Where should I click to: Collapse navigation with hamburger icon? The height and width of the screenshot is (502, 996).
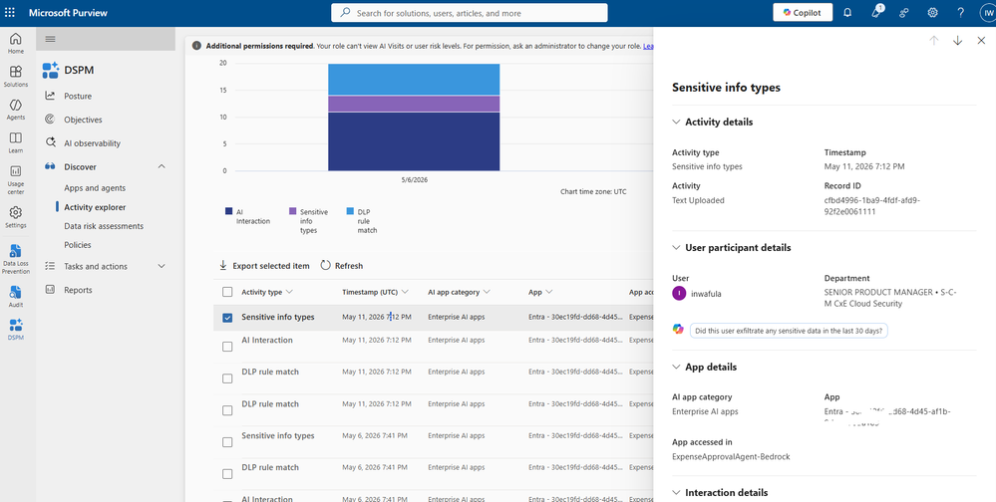click(50, 39)
